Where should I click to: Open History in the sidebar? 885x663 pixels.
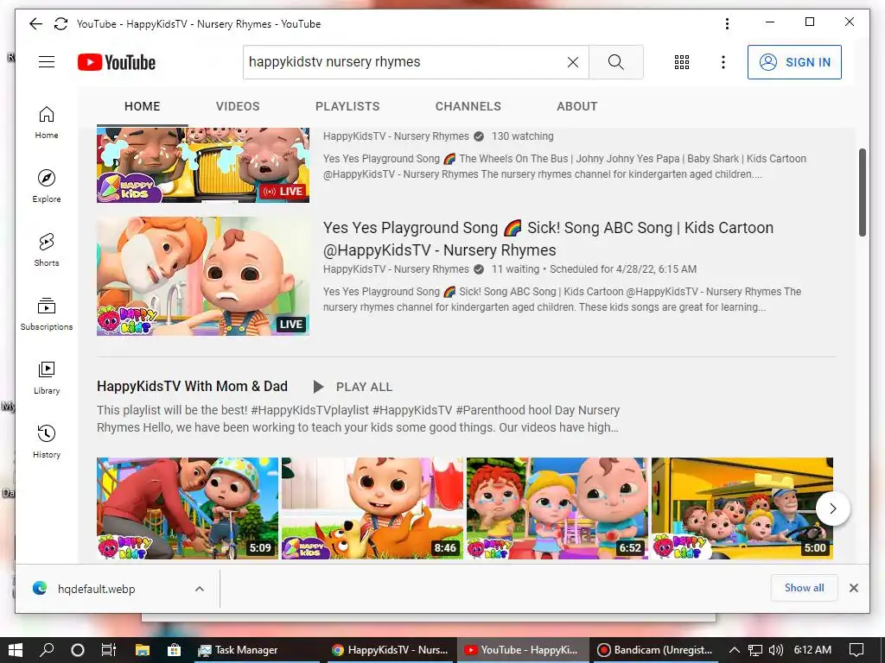point(47,441)
